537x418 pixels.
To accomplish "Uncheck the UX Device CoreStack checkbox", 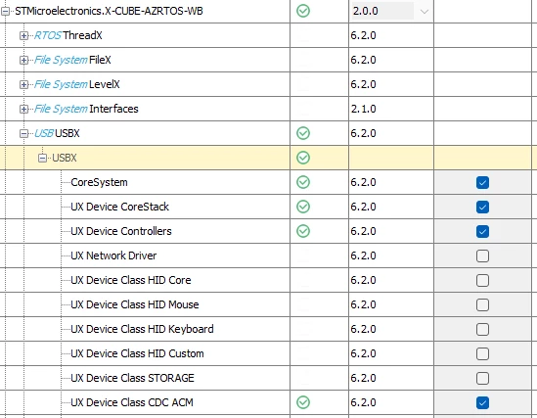I will point(482,207).
